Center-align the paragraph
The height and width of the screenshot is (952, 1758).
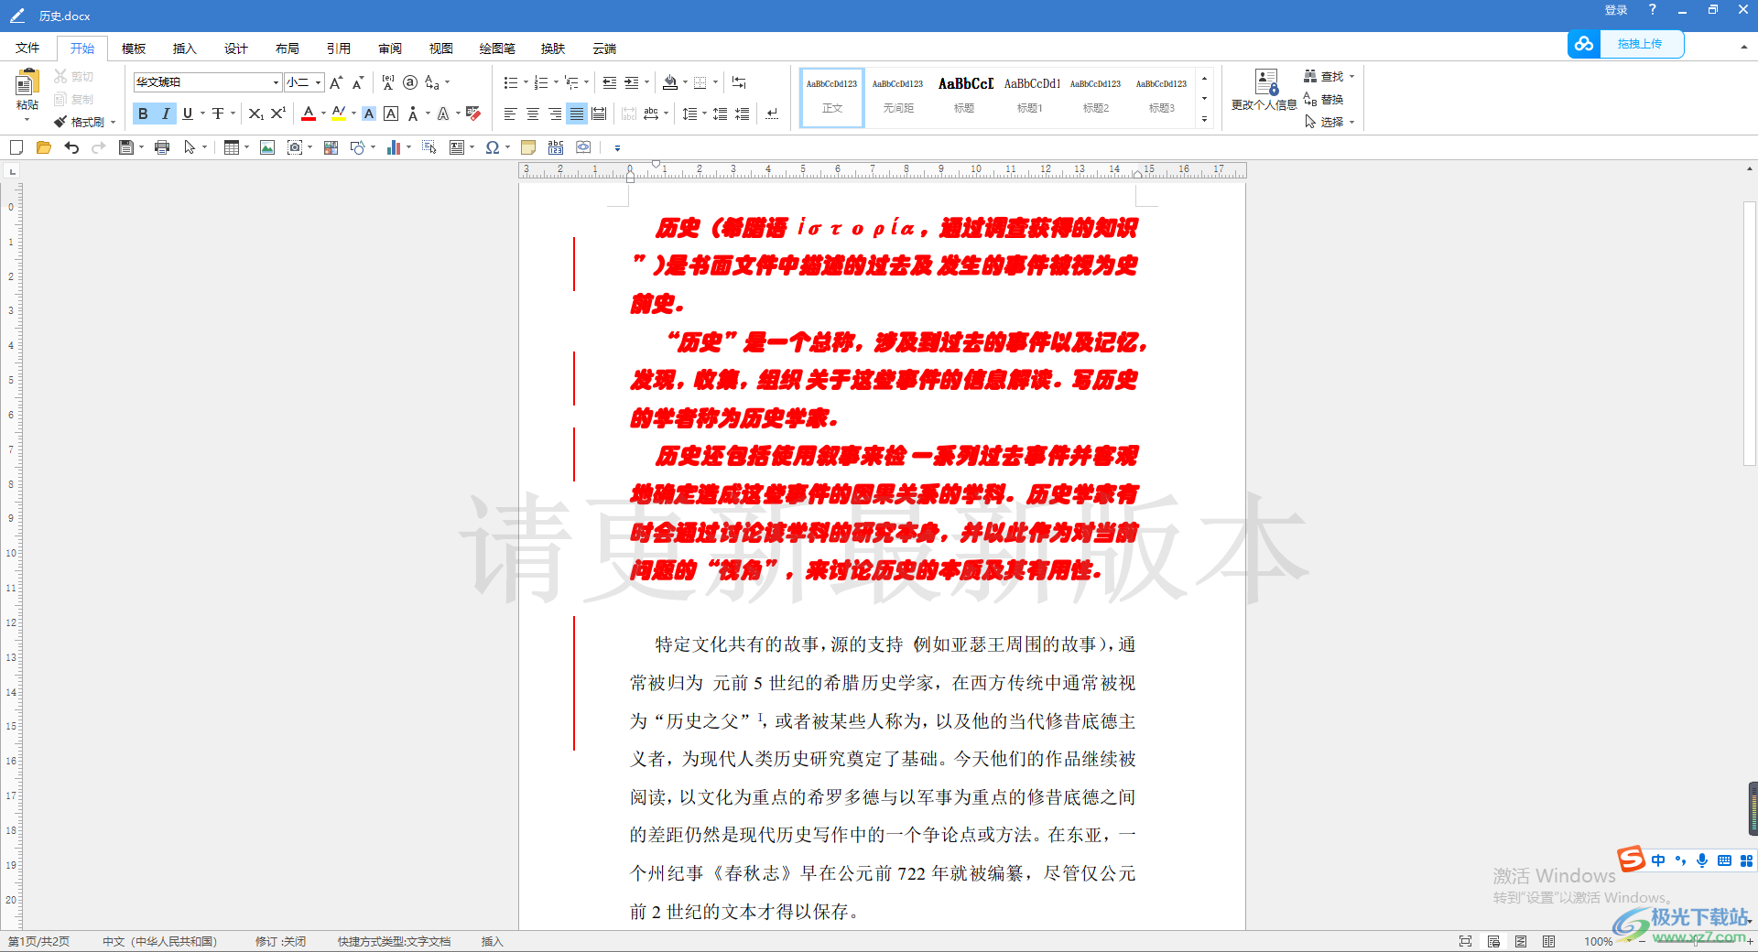tap(532, 114)
